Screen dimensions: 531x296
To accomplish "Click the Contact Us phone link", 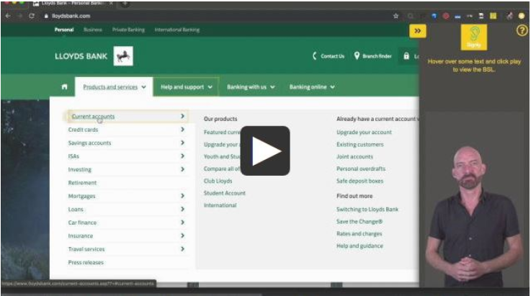I will click(328, 56).
